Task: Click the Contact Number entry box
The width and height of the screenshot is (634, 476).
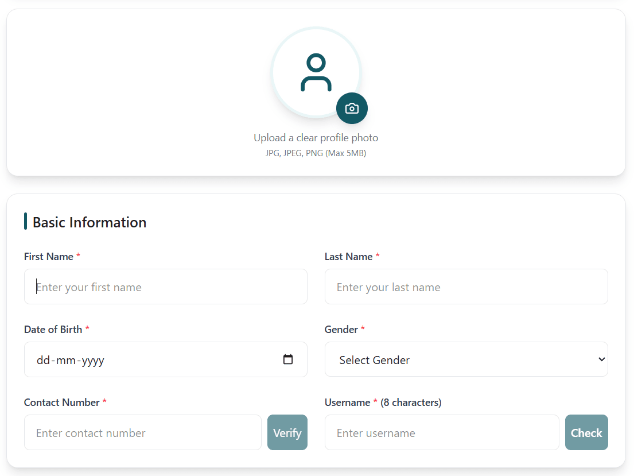Action: pos(142,432)
